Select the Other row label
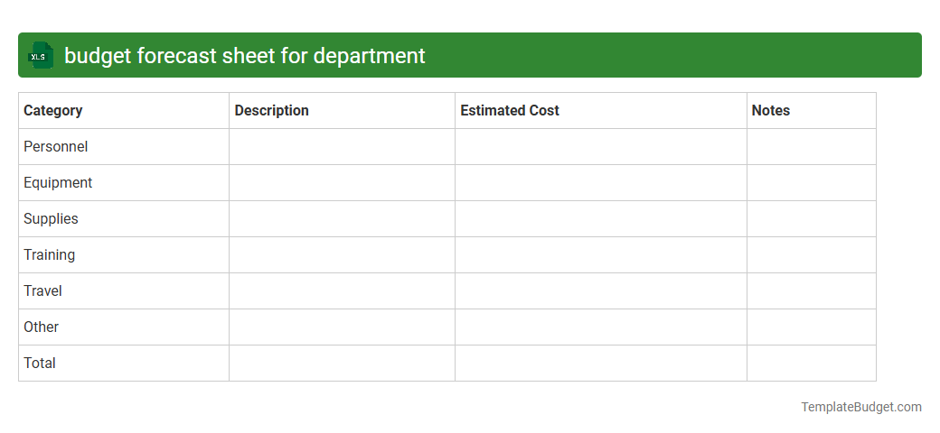Screen dimensions: 940x433 [x=41, y=327]
